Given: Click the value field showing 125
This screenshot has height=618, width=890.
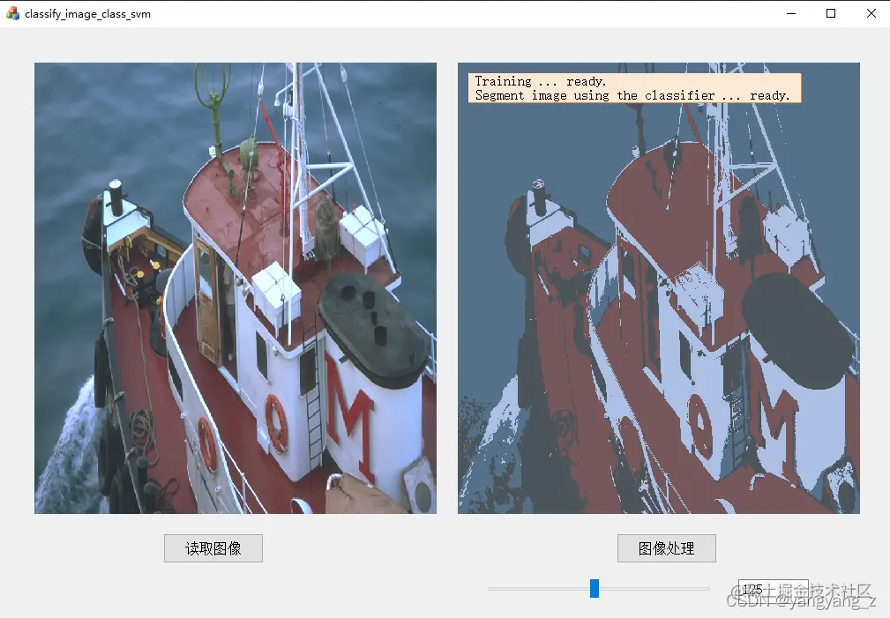Looking at the screenshot, I should tap(773, 589).
